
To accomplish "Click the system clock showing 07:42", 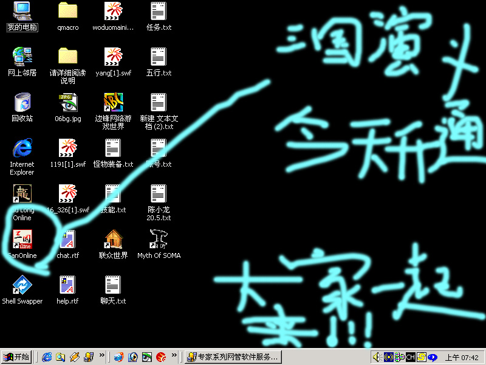I will click(462, 357).
